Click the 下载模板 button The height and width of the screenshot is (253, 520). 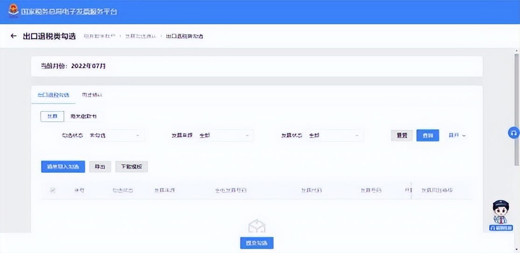[x=131, y=167]
